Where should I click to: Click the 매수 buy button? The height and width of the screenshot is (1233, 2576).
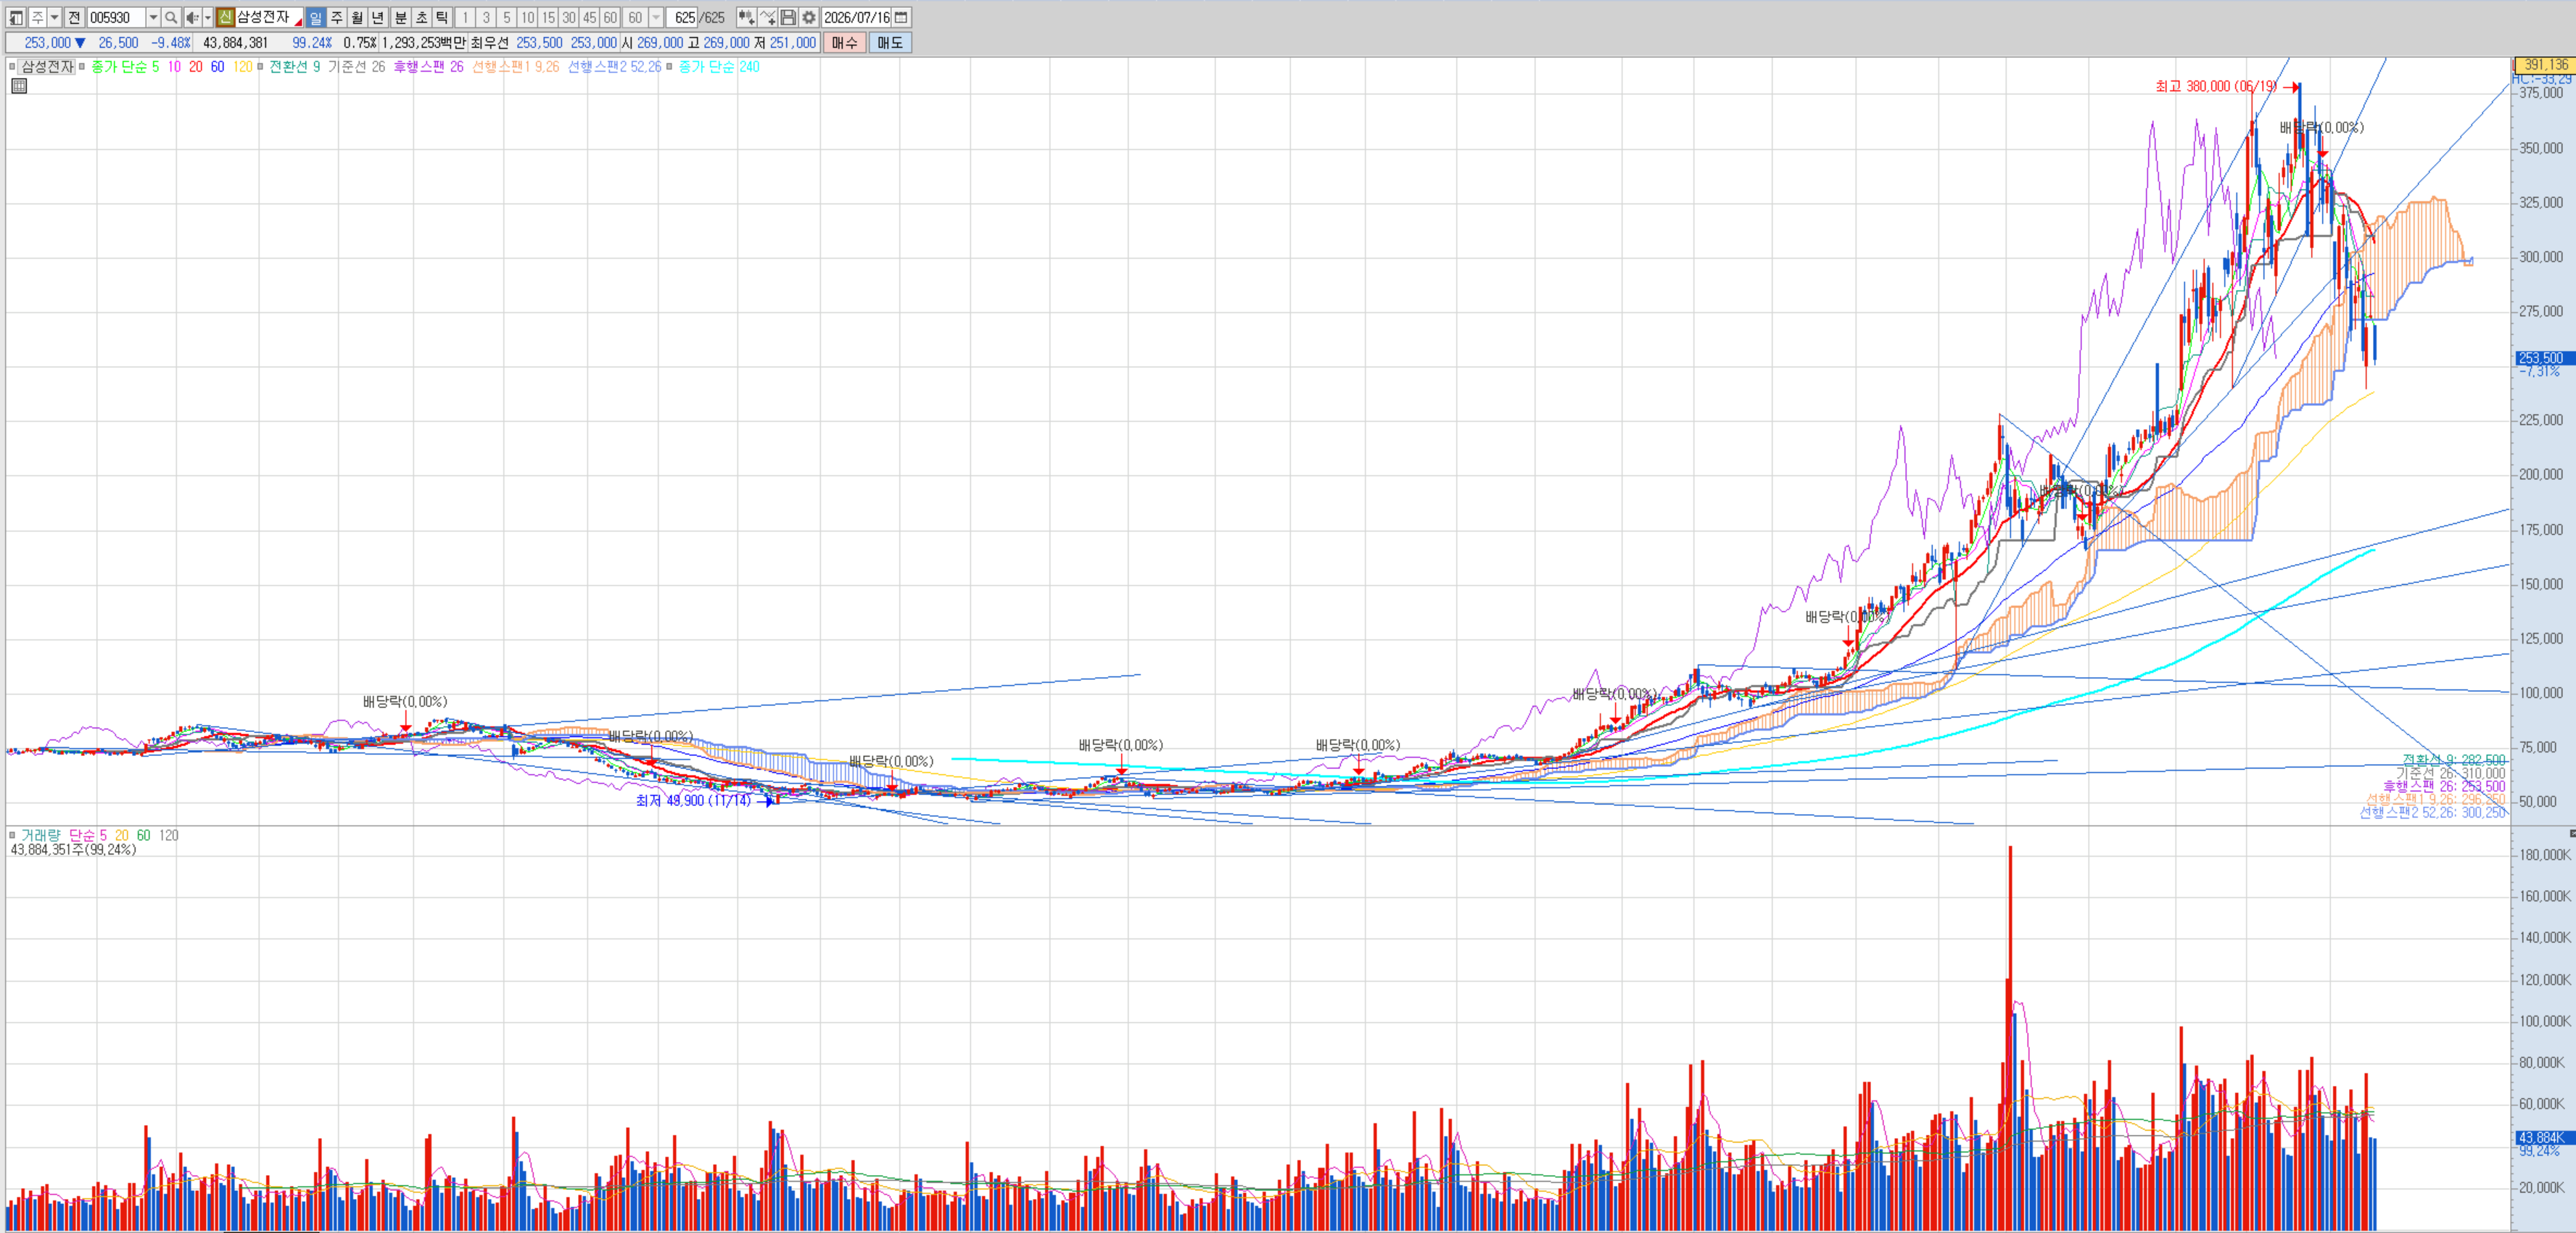[x=845, y=43]
